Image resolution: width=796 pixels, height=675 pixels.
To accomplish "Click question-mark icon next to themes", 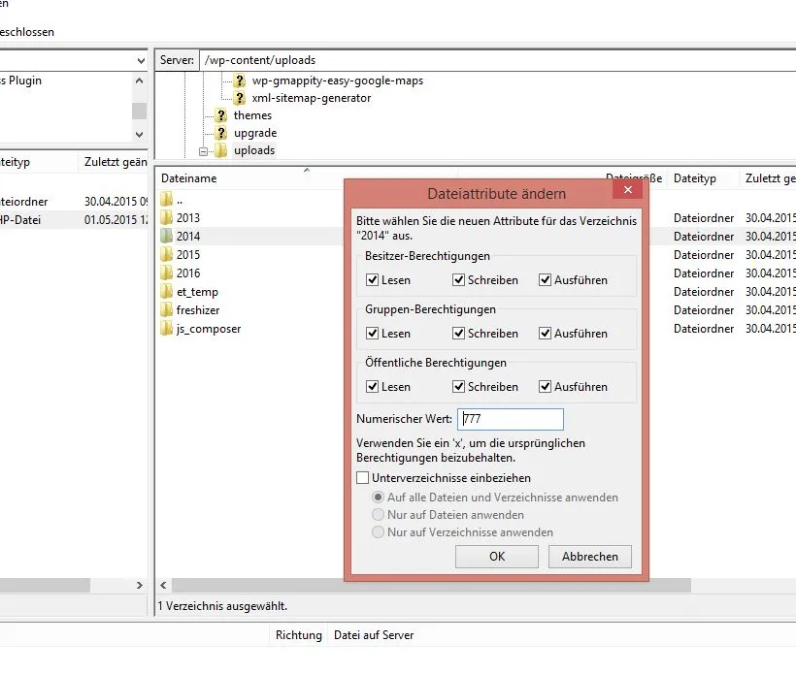I will [220, 115].
